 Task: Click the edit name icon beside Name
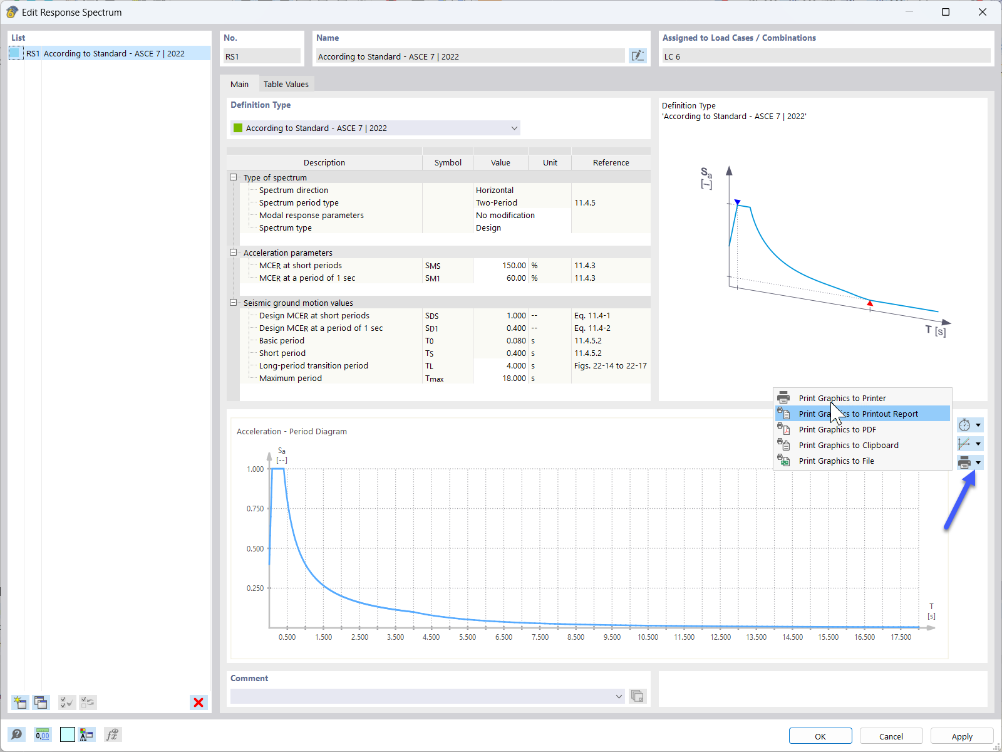pos(638,56)
